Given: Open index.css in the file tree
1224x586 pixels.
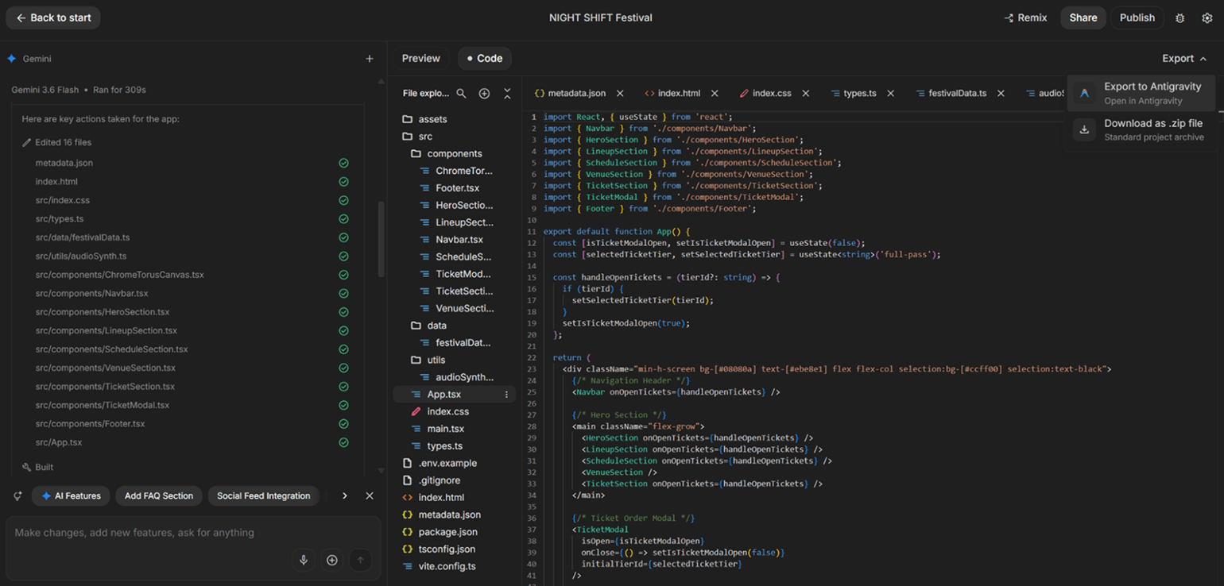Looking at the screenshot, I should tap(455, 411).
